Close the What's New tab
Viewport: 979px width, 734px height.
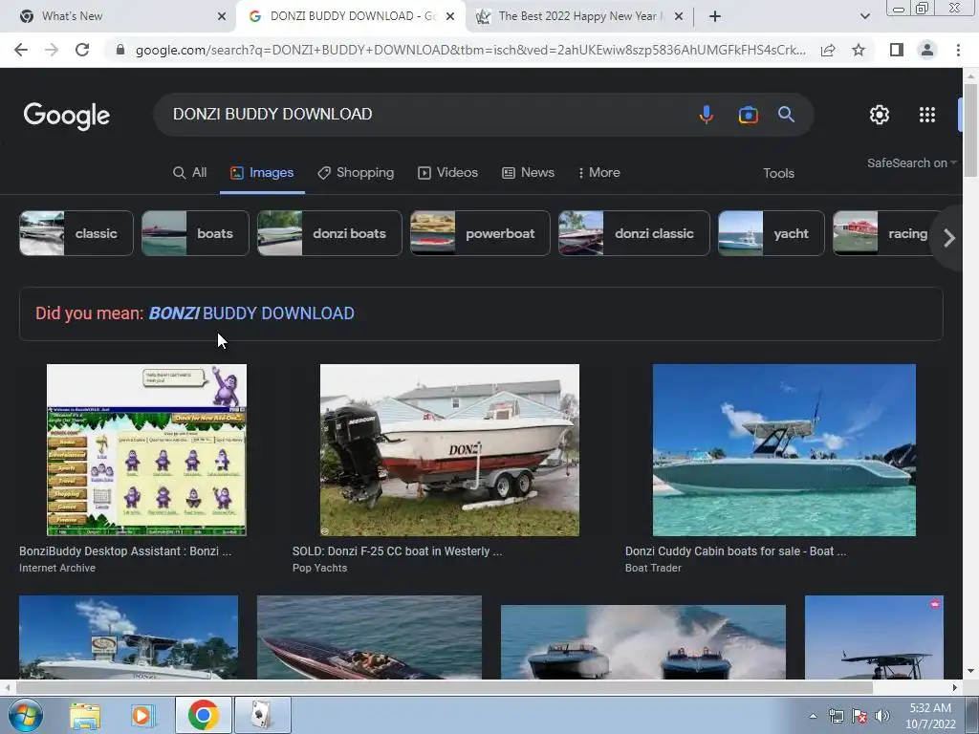[222, 16]
